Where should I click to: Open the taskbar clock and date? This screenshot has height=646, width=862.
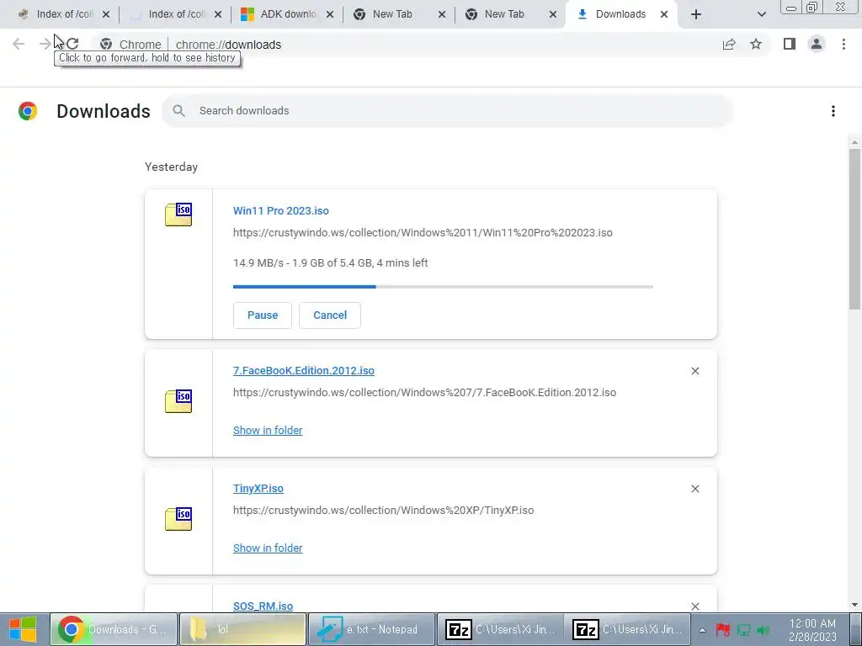pyautogui.click(x=812, y=630)
